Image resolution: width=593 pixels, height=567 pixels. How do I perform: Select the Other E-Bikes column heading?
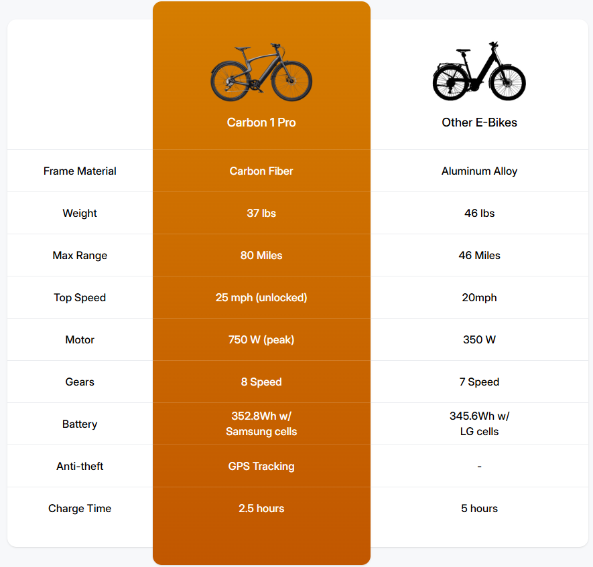click(479, 123)
